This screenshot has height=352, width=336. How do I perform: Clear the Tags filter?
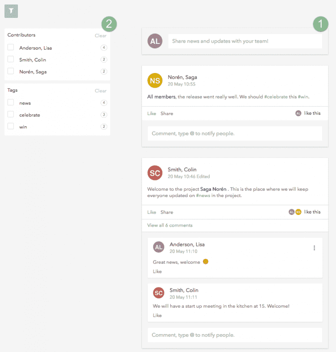100,91
